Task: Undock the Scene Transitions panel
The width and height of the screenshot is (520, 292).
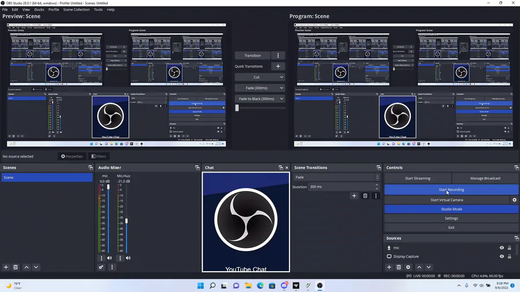Action: click(x=378, y=167)
